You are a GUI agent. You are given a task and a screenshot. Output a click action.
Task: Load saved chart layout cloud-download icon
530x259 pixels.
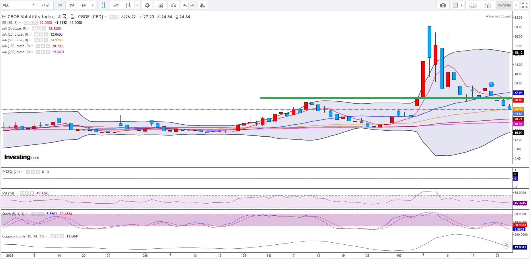click(473, 5)
